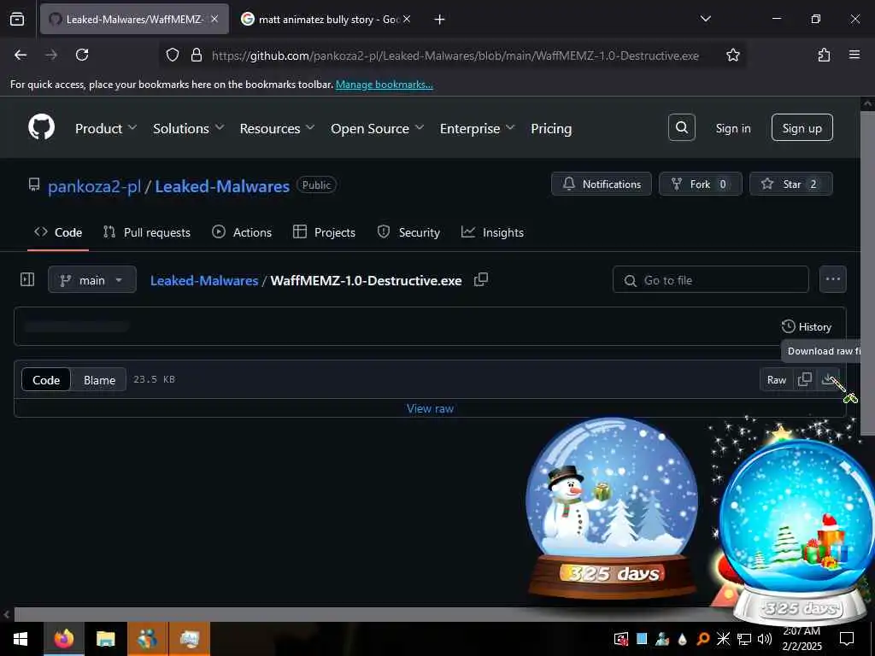Open the notification center icon
The height and width of the screenshot is (656, 875).
(847, 639)
